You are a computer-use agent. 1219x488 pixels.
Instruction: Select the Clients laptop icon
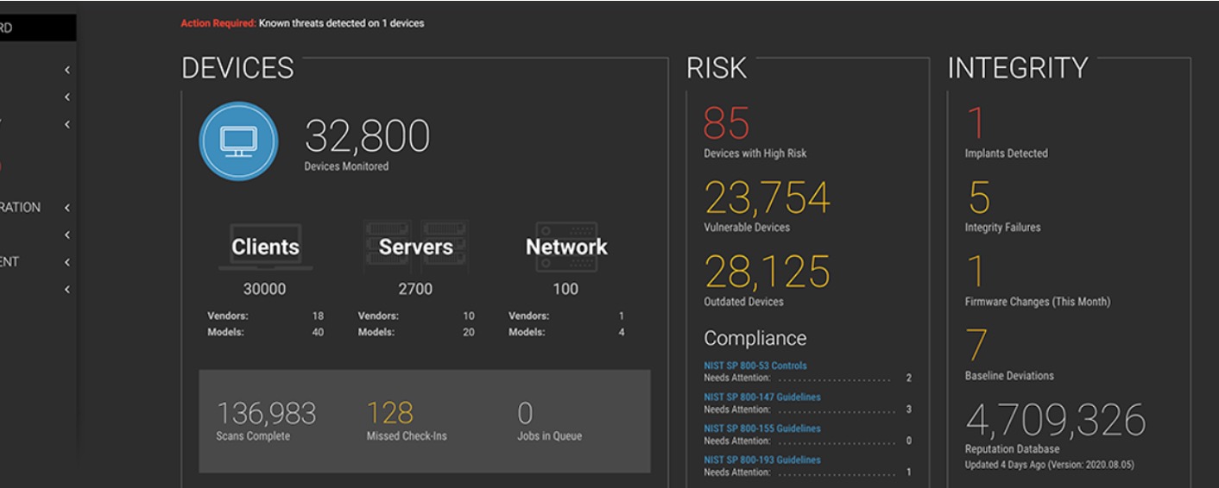265,247
